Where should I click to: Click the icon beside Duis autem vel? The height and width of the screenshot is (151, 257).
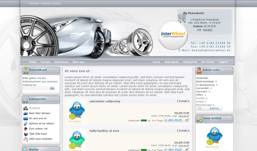26,129
